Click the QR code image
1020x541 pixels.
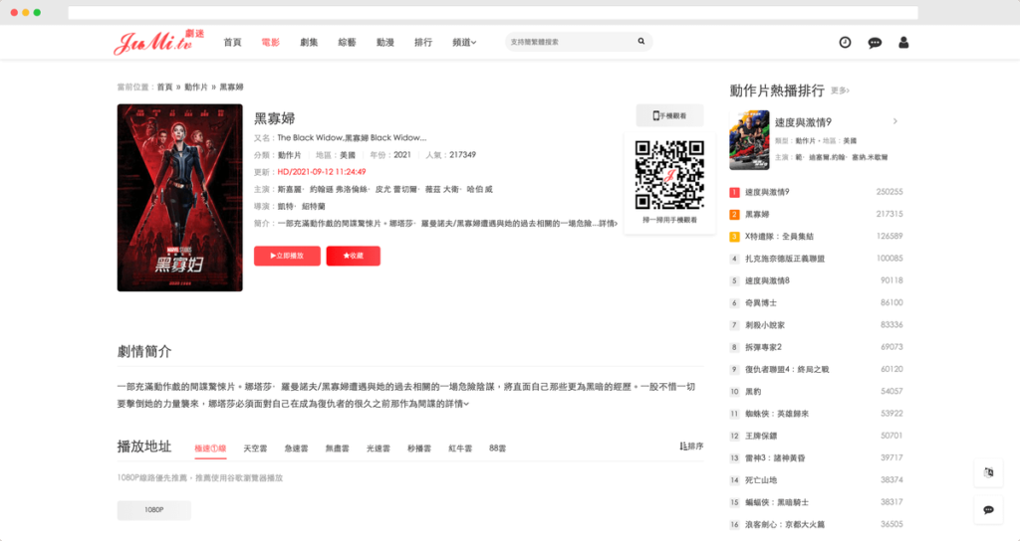(x=669, y=175)
